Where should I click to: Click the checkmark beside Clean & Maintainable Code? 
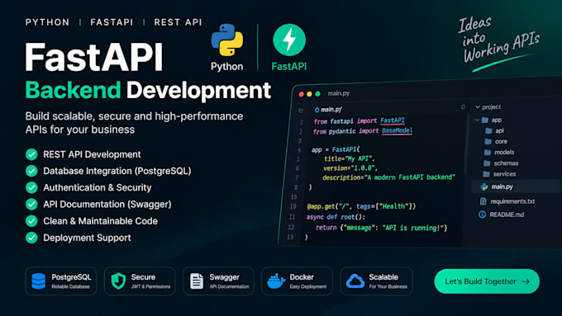point(31,221)
